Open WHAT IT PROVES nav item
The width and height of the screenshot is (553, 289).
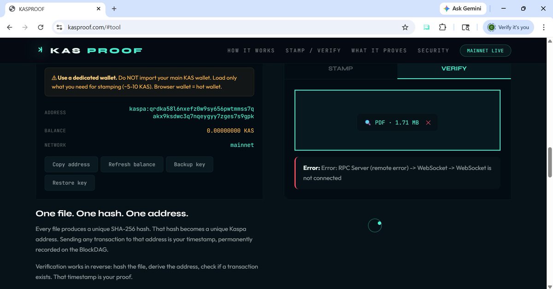pyautogui.click(x=379, y=51)
